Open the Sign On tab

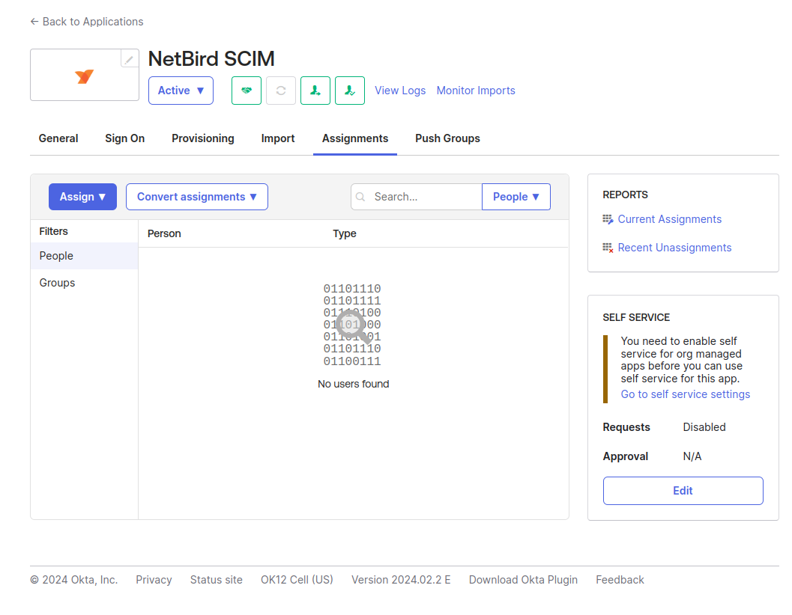tap(124, 138)
